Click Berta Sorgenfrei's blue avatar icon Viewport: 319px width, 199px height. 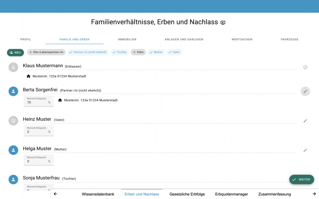(x=13, y=91)
